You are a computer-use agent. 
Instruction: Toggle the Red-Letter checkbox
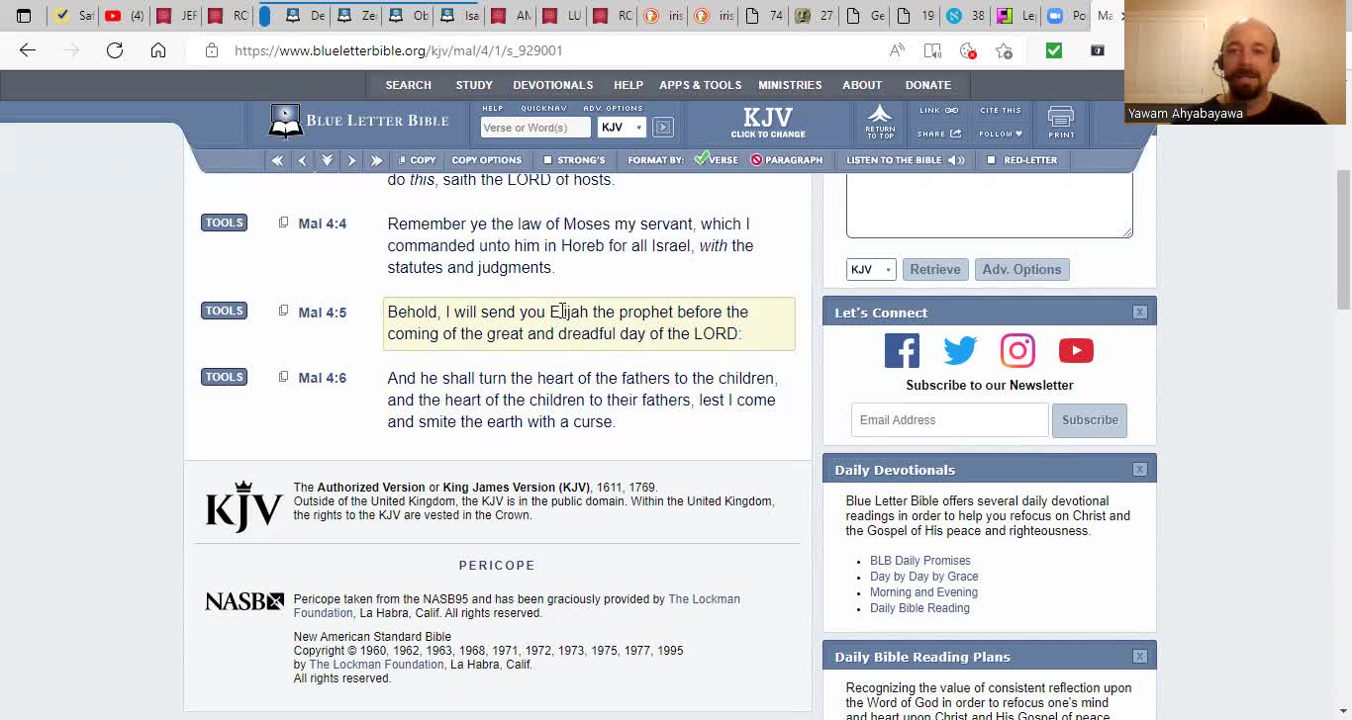tap(991, 160)
